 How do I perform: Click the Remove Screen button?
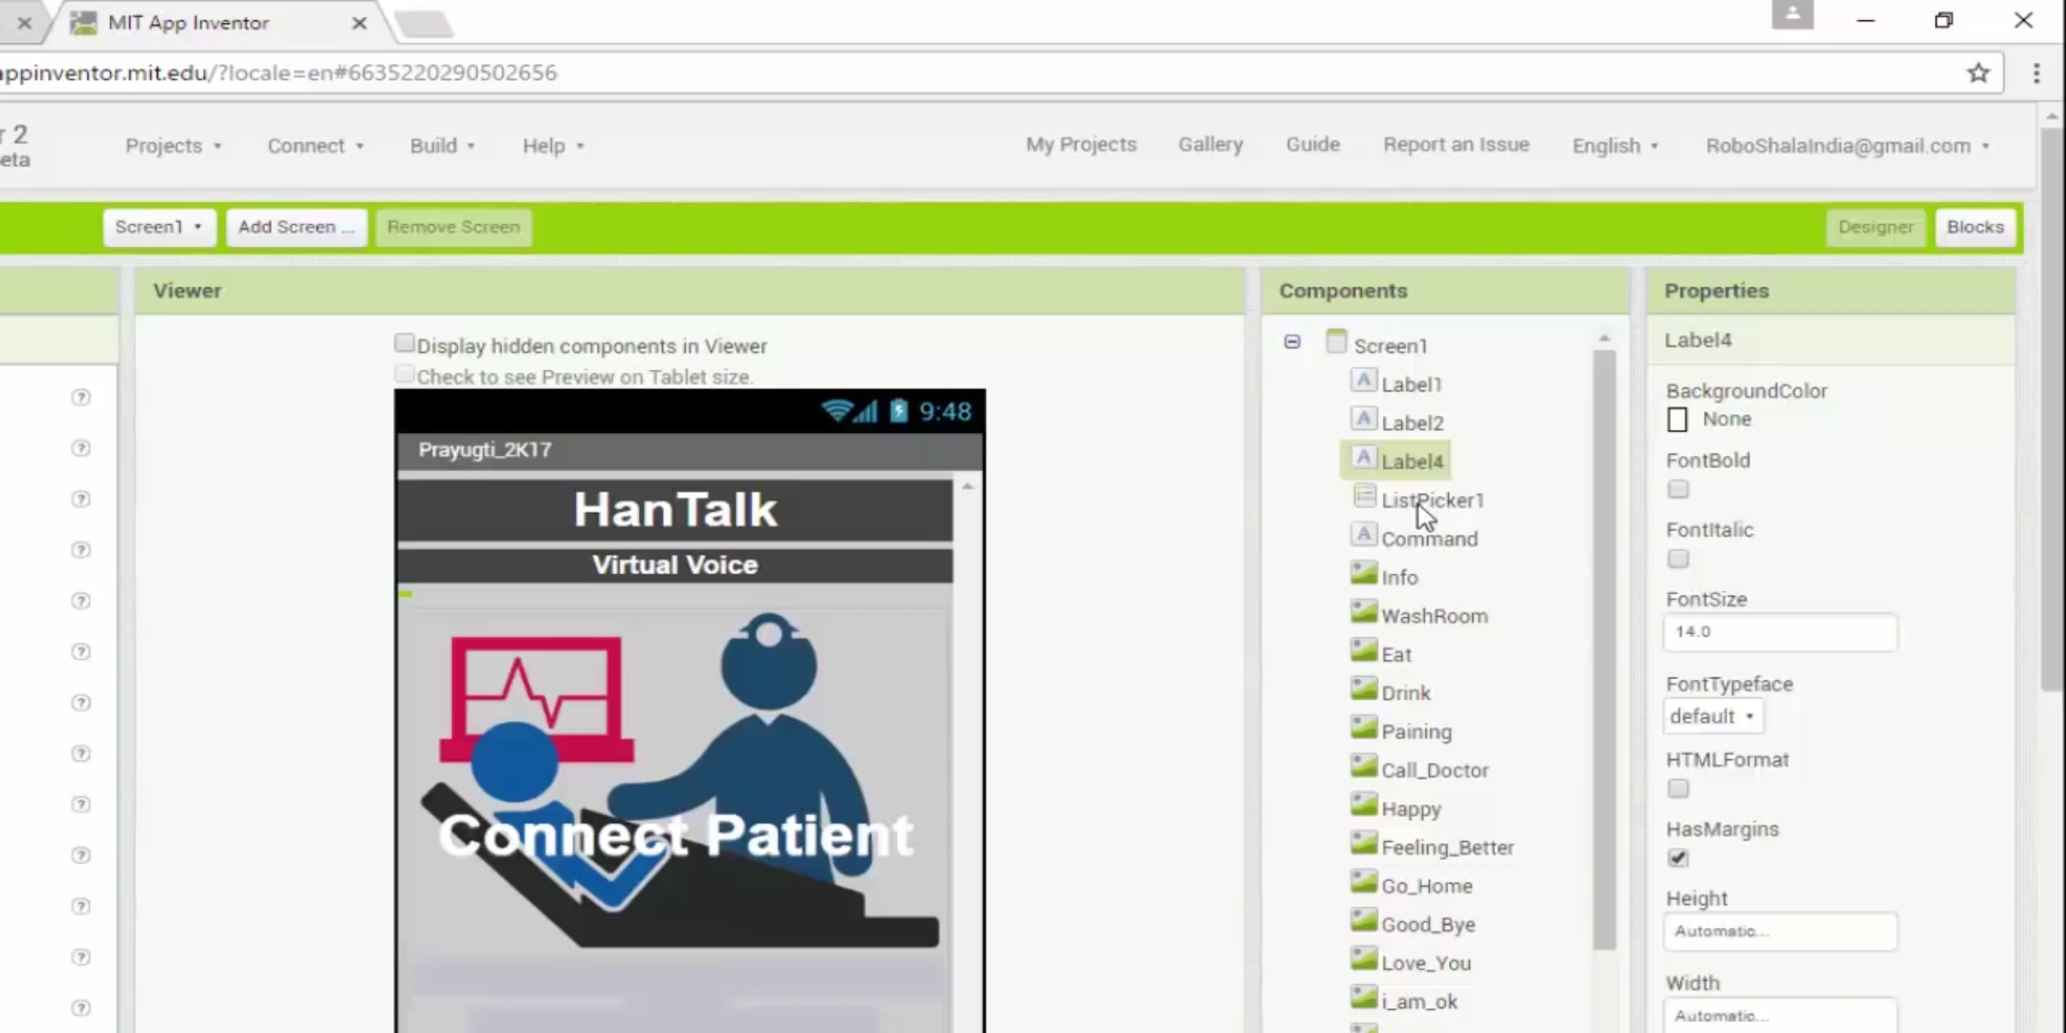[453, 227]
